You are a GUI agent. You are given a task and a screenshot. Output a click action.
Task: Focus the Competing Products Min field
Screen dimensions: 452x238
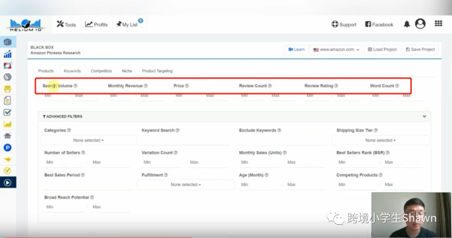[x=356, y=185]
